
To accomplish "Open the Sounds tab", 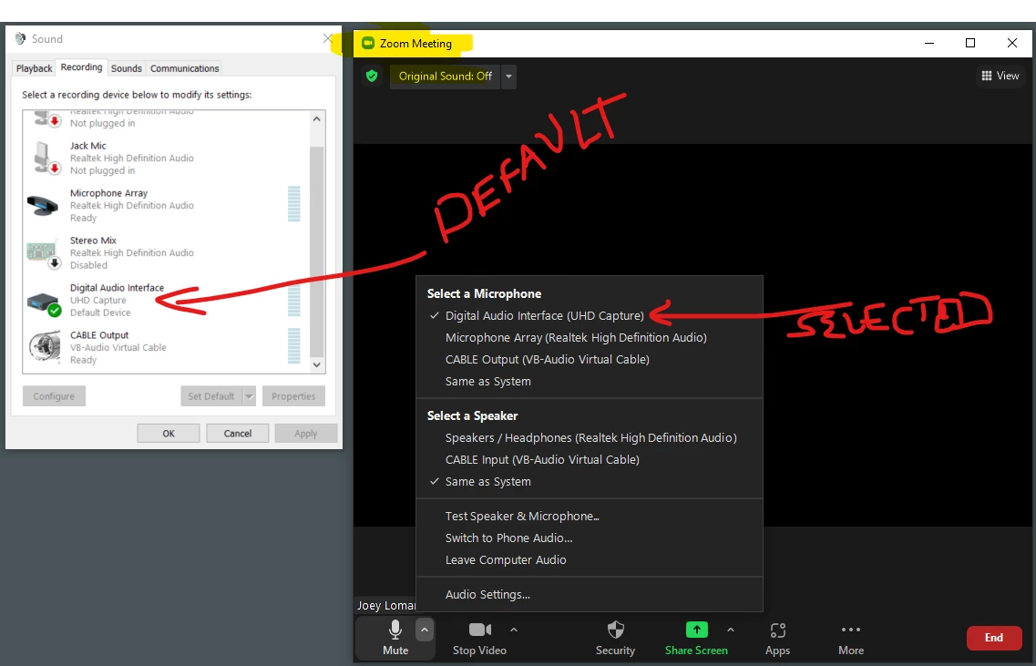I will (126, 68).
